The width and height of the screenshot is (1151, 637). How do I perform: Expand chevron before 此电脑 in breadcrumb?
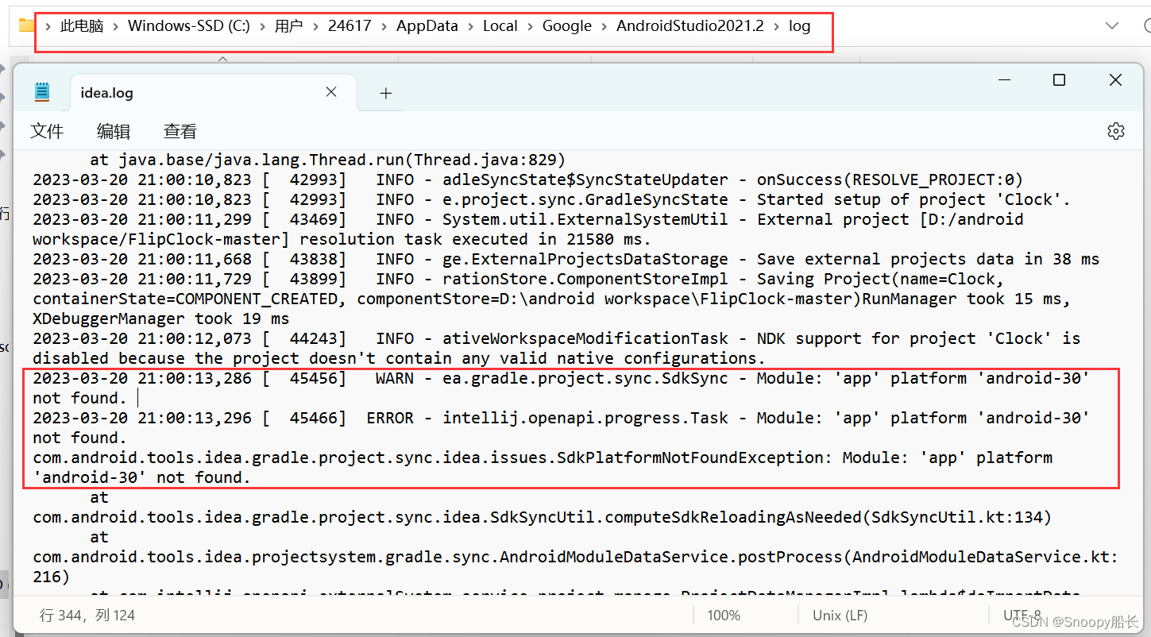click(48, 26)
